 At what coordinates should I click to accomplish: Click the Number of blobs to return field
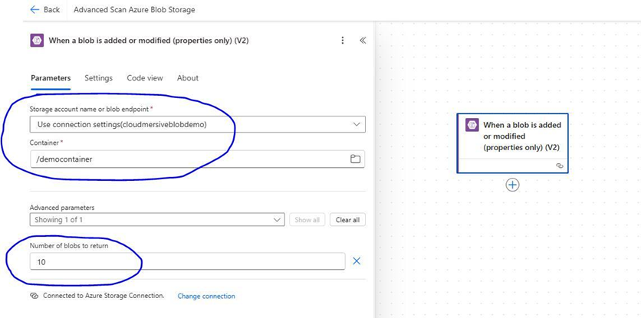tap(187, 261)
